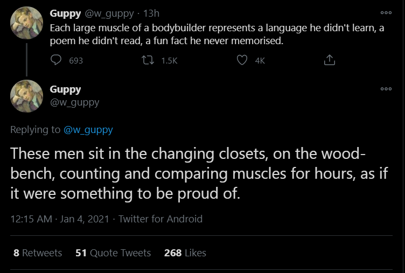405x273 pixels.
Task: Click Guppy's avatar on the reply tweet
Action: [x=26, y=96]
